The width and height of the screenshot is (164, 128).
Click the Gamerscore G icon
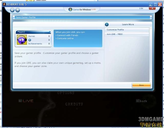30,40
